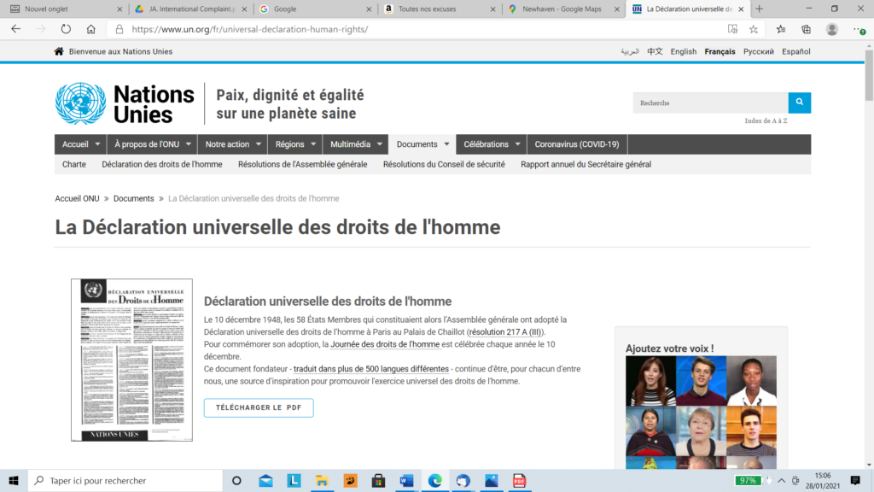The image size is (874, 492).
Task: Click the UN home icon in top bar
Action: [x=59, y=51]
